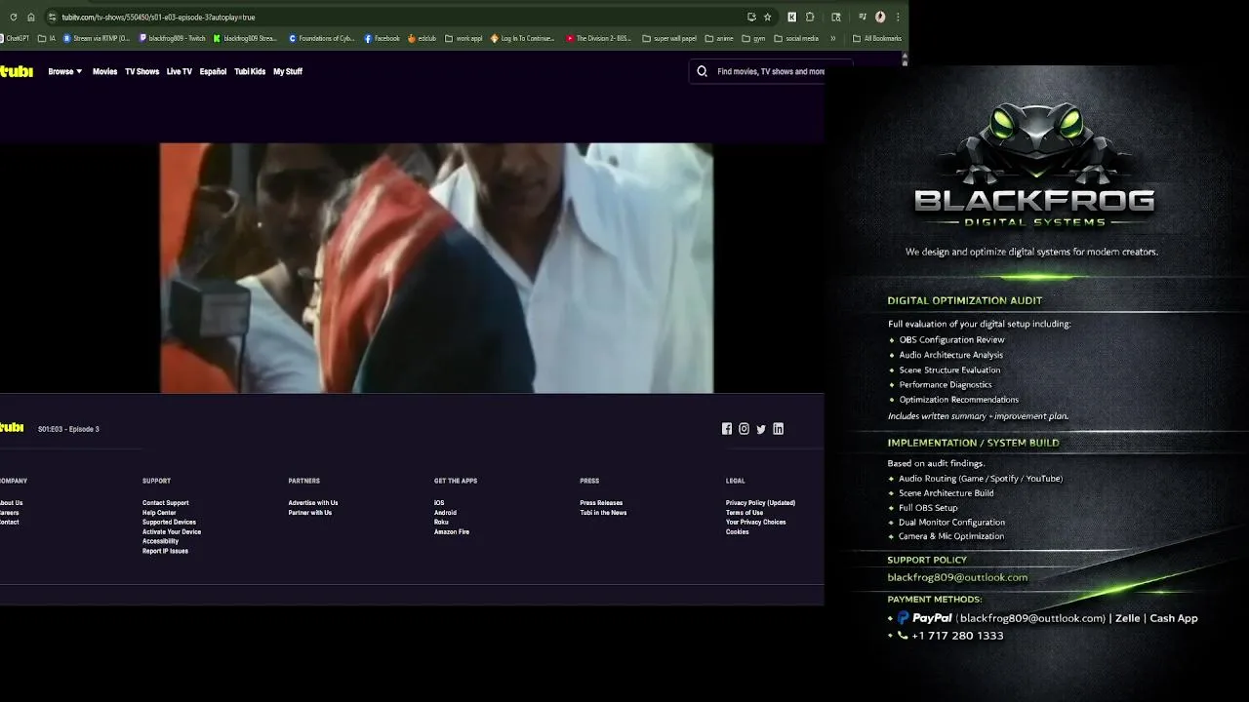Open the K extension icon in toolbar
This screenshot has width=1249, height=702.
[791, 17]
